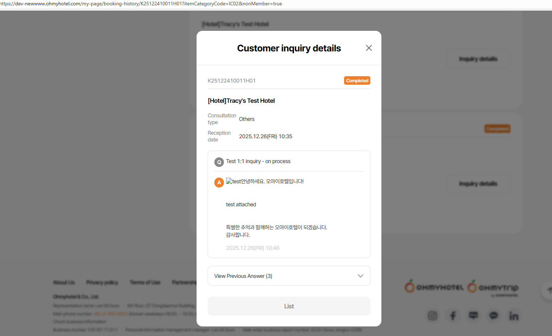Open the Facebook footer icon
552x336 pixels.
[x=453, y=315]
